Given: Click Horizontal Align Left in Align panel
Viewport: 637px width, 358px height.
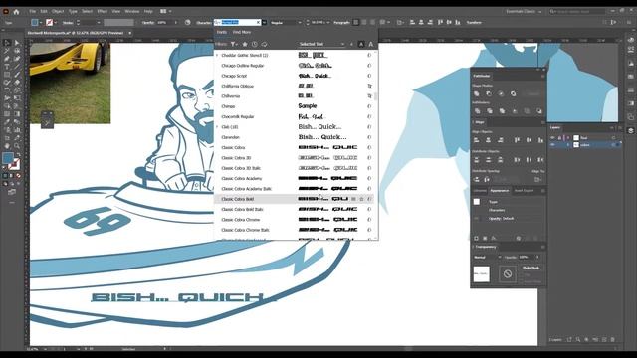Looking at the screenshot, I should 477,140.
